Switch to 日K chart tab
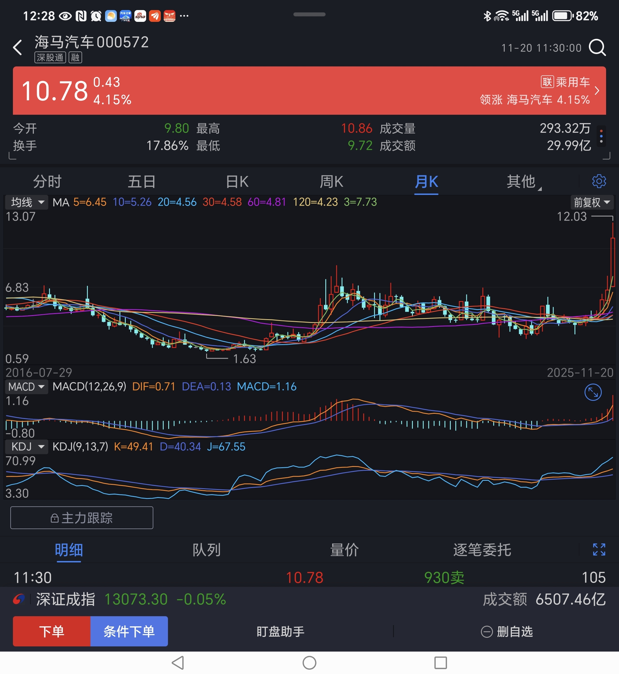Viewport: 619px width, 674px height. point(237,182)
